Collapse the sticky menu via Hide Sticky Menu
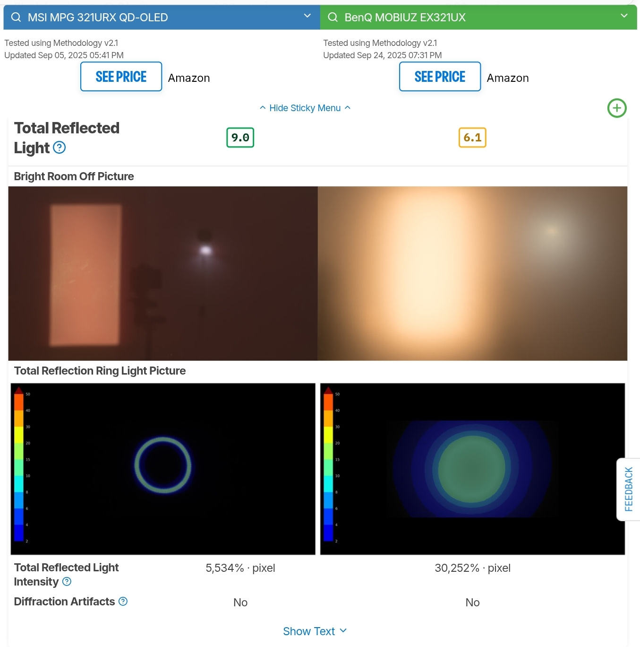 pos(305,108)
